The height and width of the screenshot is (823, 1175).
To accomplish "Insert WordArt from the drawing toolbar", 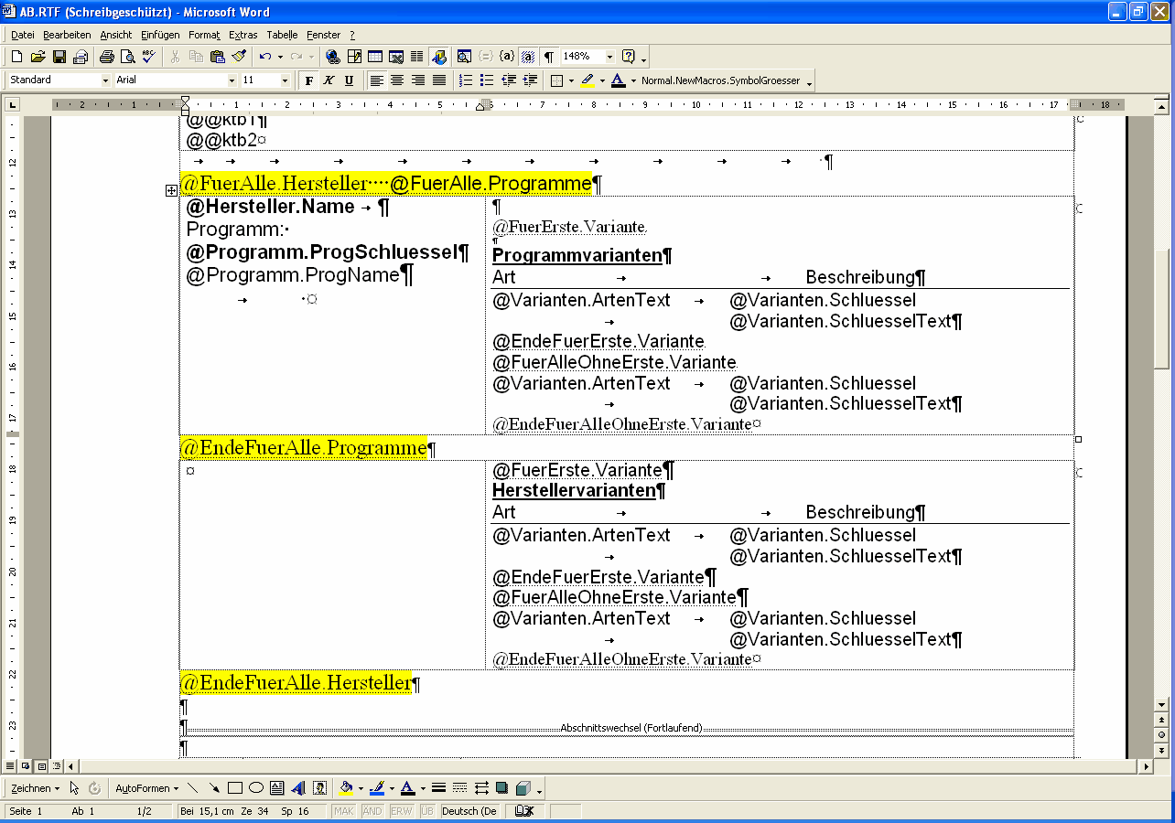I will pos(297,788).
